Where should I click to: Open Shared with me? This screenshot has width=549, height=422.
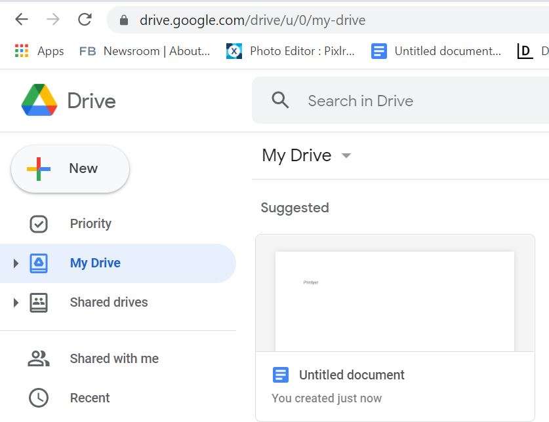[114, 358]
